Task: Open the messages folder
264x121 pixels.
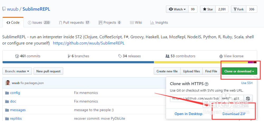Action: (x=18, y=110)
